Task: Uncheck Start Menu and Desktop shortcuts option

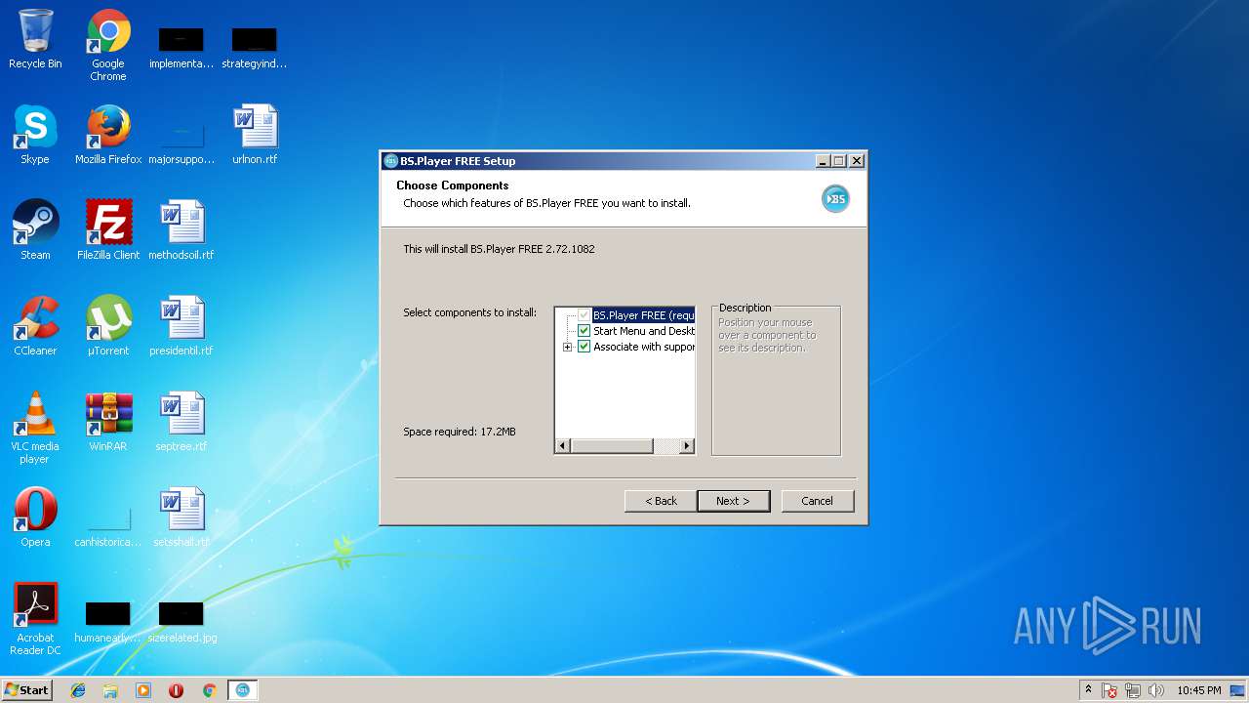Action: point(584,331)
